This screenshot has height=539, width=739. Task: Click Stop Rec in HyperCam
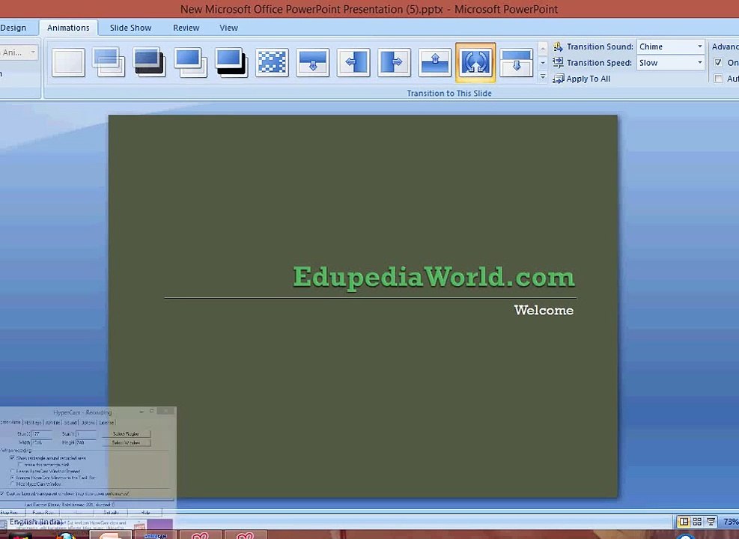(x=10, y=512)
